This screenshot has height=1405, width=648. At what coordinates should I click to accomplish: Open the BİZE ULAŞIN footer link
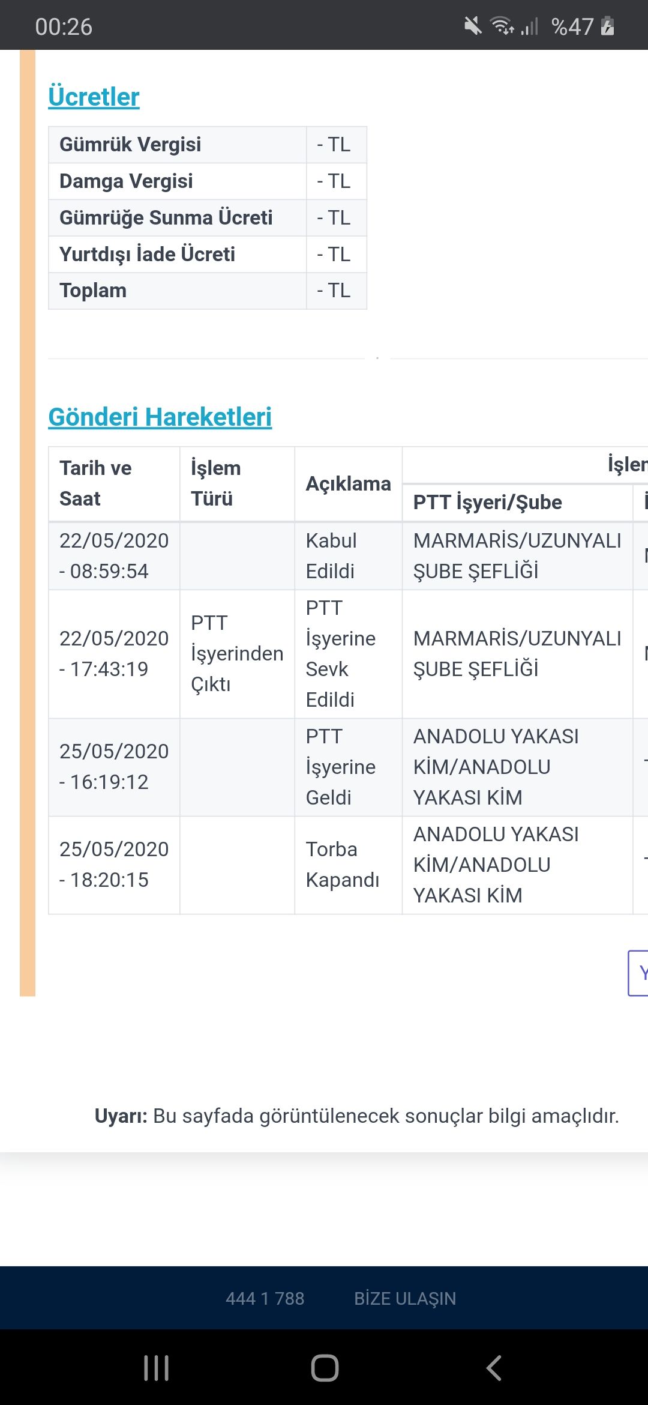[405, 1298]
